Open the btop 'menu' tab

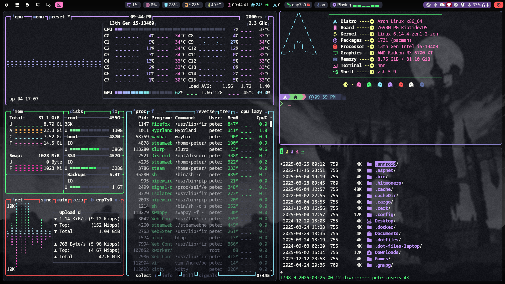[x=38, y=17]
